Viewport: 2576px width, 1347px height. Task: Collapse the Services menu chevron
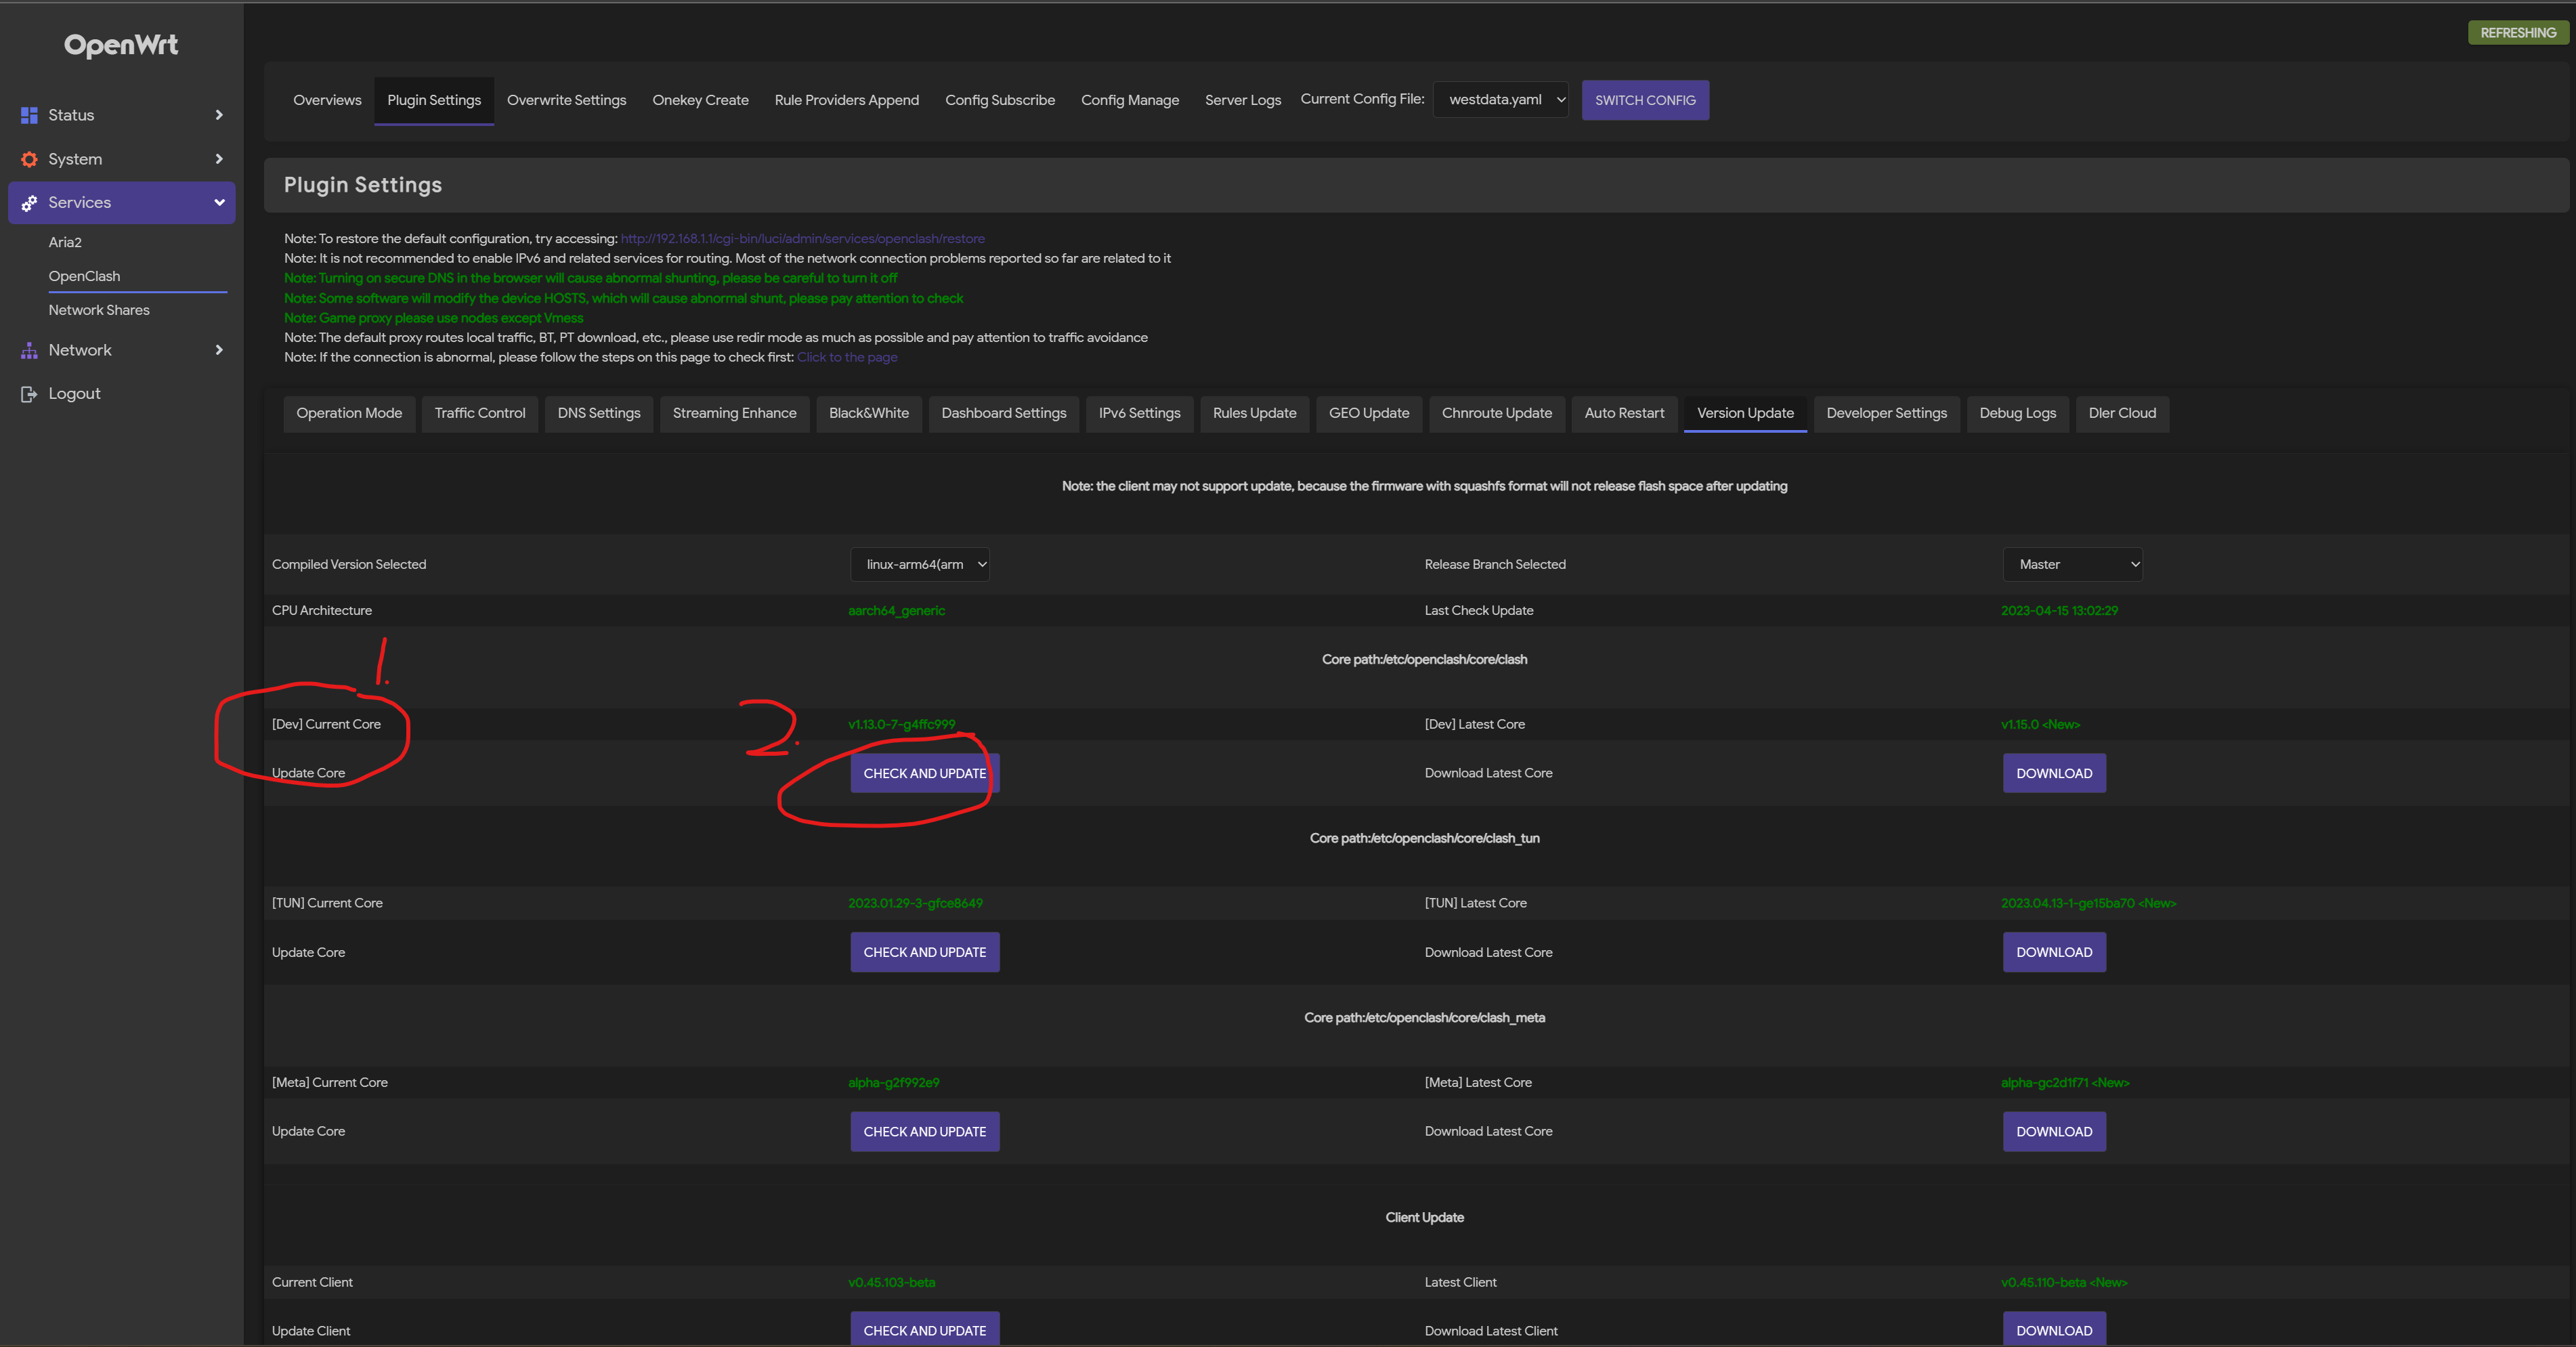click(219, 203)
